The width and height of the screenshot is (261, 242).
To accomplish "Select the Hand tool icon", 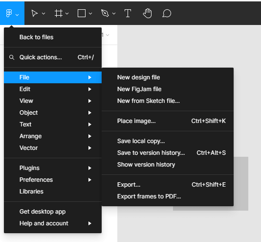I will (148, 13).
